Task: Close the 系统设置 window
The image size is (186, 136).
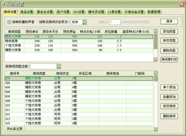Action: [x=181, y=4]
